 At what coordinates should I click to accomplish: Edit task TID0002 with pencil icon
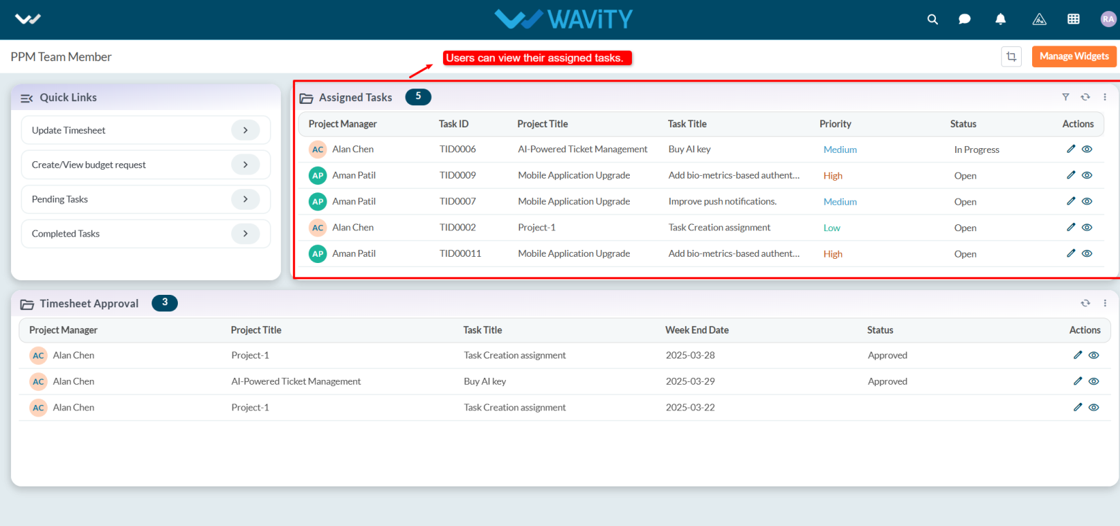click(1071, 227)
